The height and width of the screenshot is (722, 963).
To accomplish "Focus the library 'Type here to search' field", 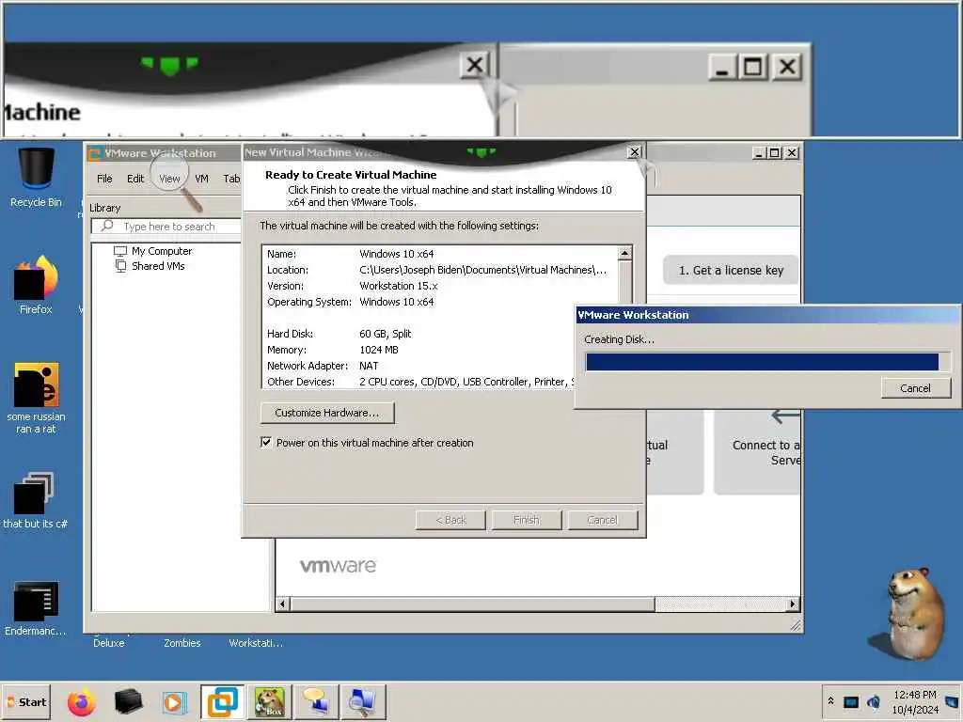I will point(166,227).
